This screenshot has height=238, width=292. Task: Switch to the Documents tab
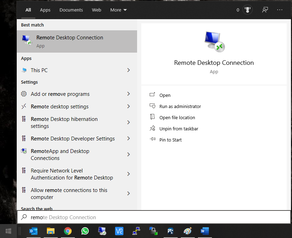(71, 10)
